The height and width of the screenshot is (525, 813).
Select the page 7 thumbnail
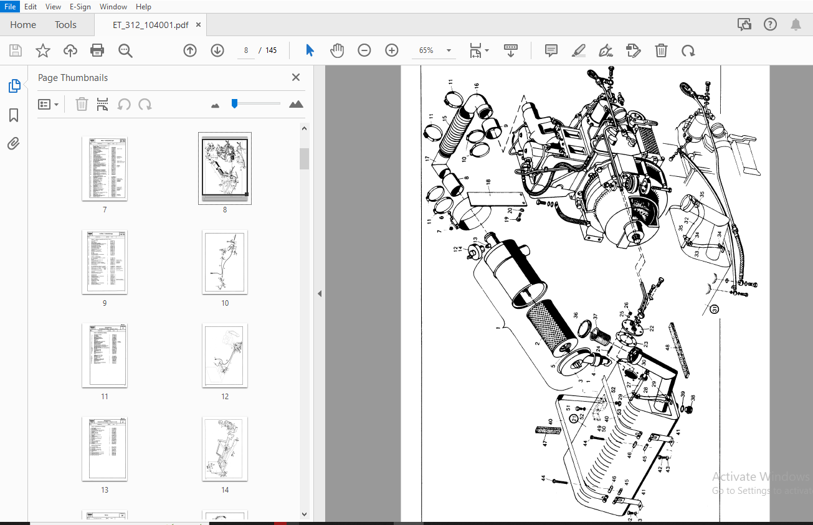click(x=105, y=169)
